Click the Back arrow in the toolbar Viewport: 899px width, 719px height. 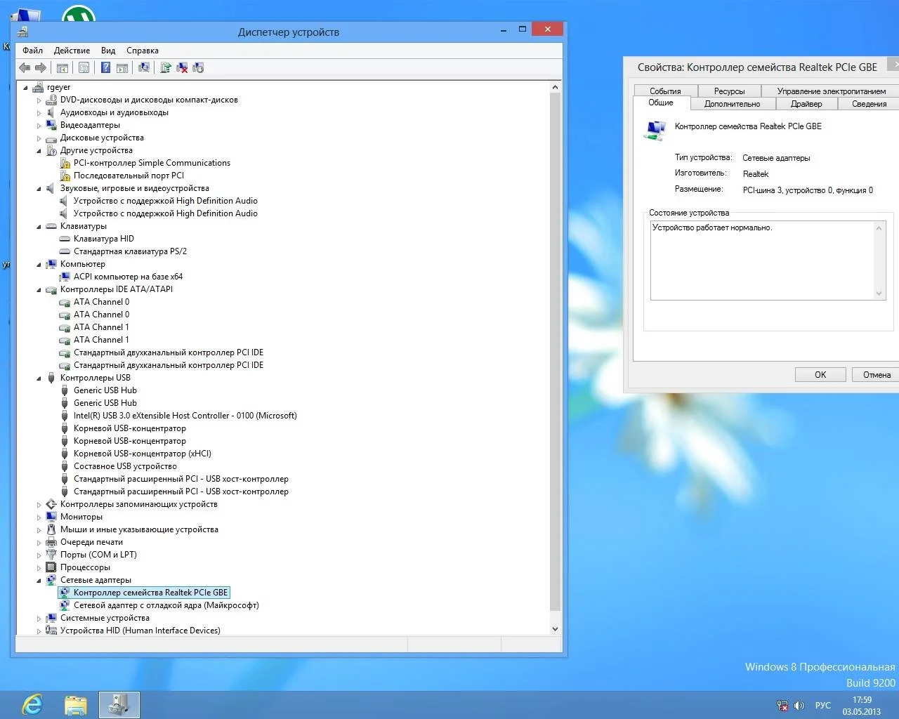pos(25,67)
